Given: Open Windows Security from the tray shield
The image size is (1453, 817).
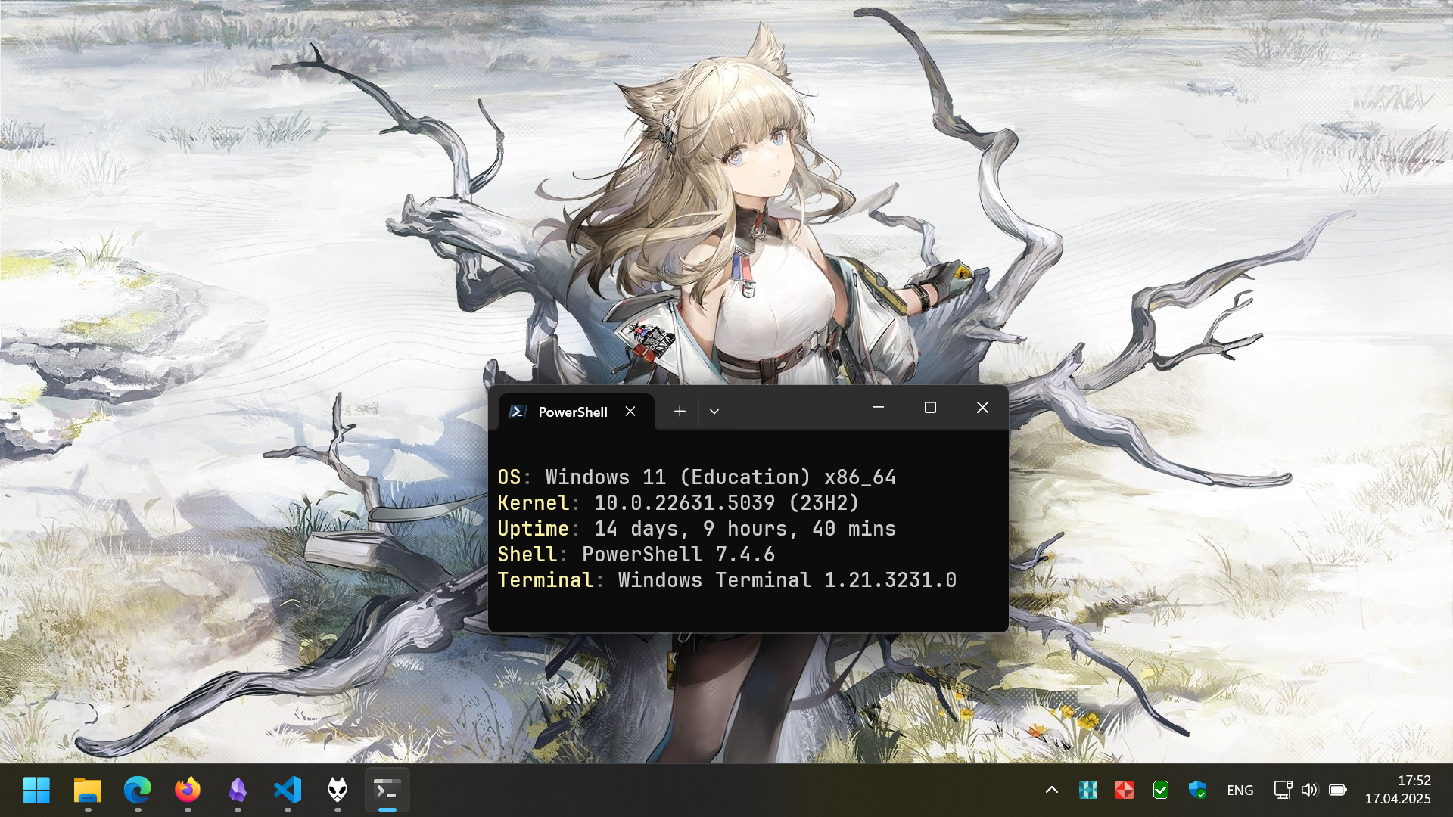Looking at the screenshot, I should coord(1197,790).
